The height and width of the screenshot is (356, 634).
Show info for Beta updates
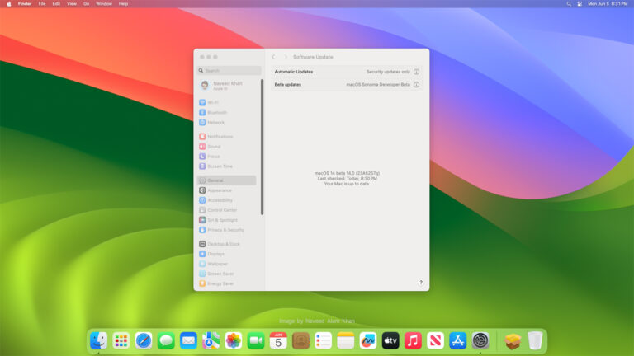[416, 85]
